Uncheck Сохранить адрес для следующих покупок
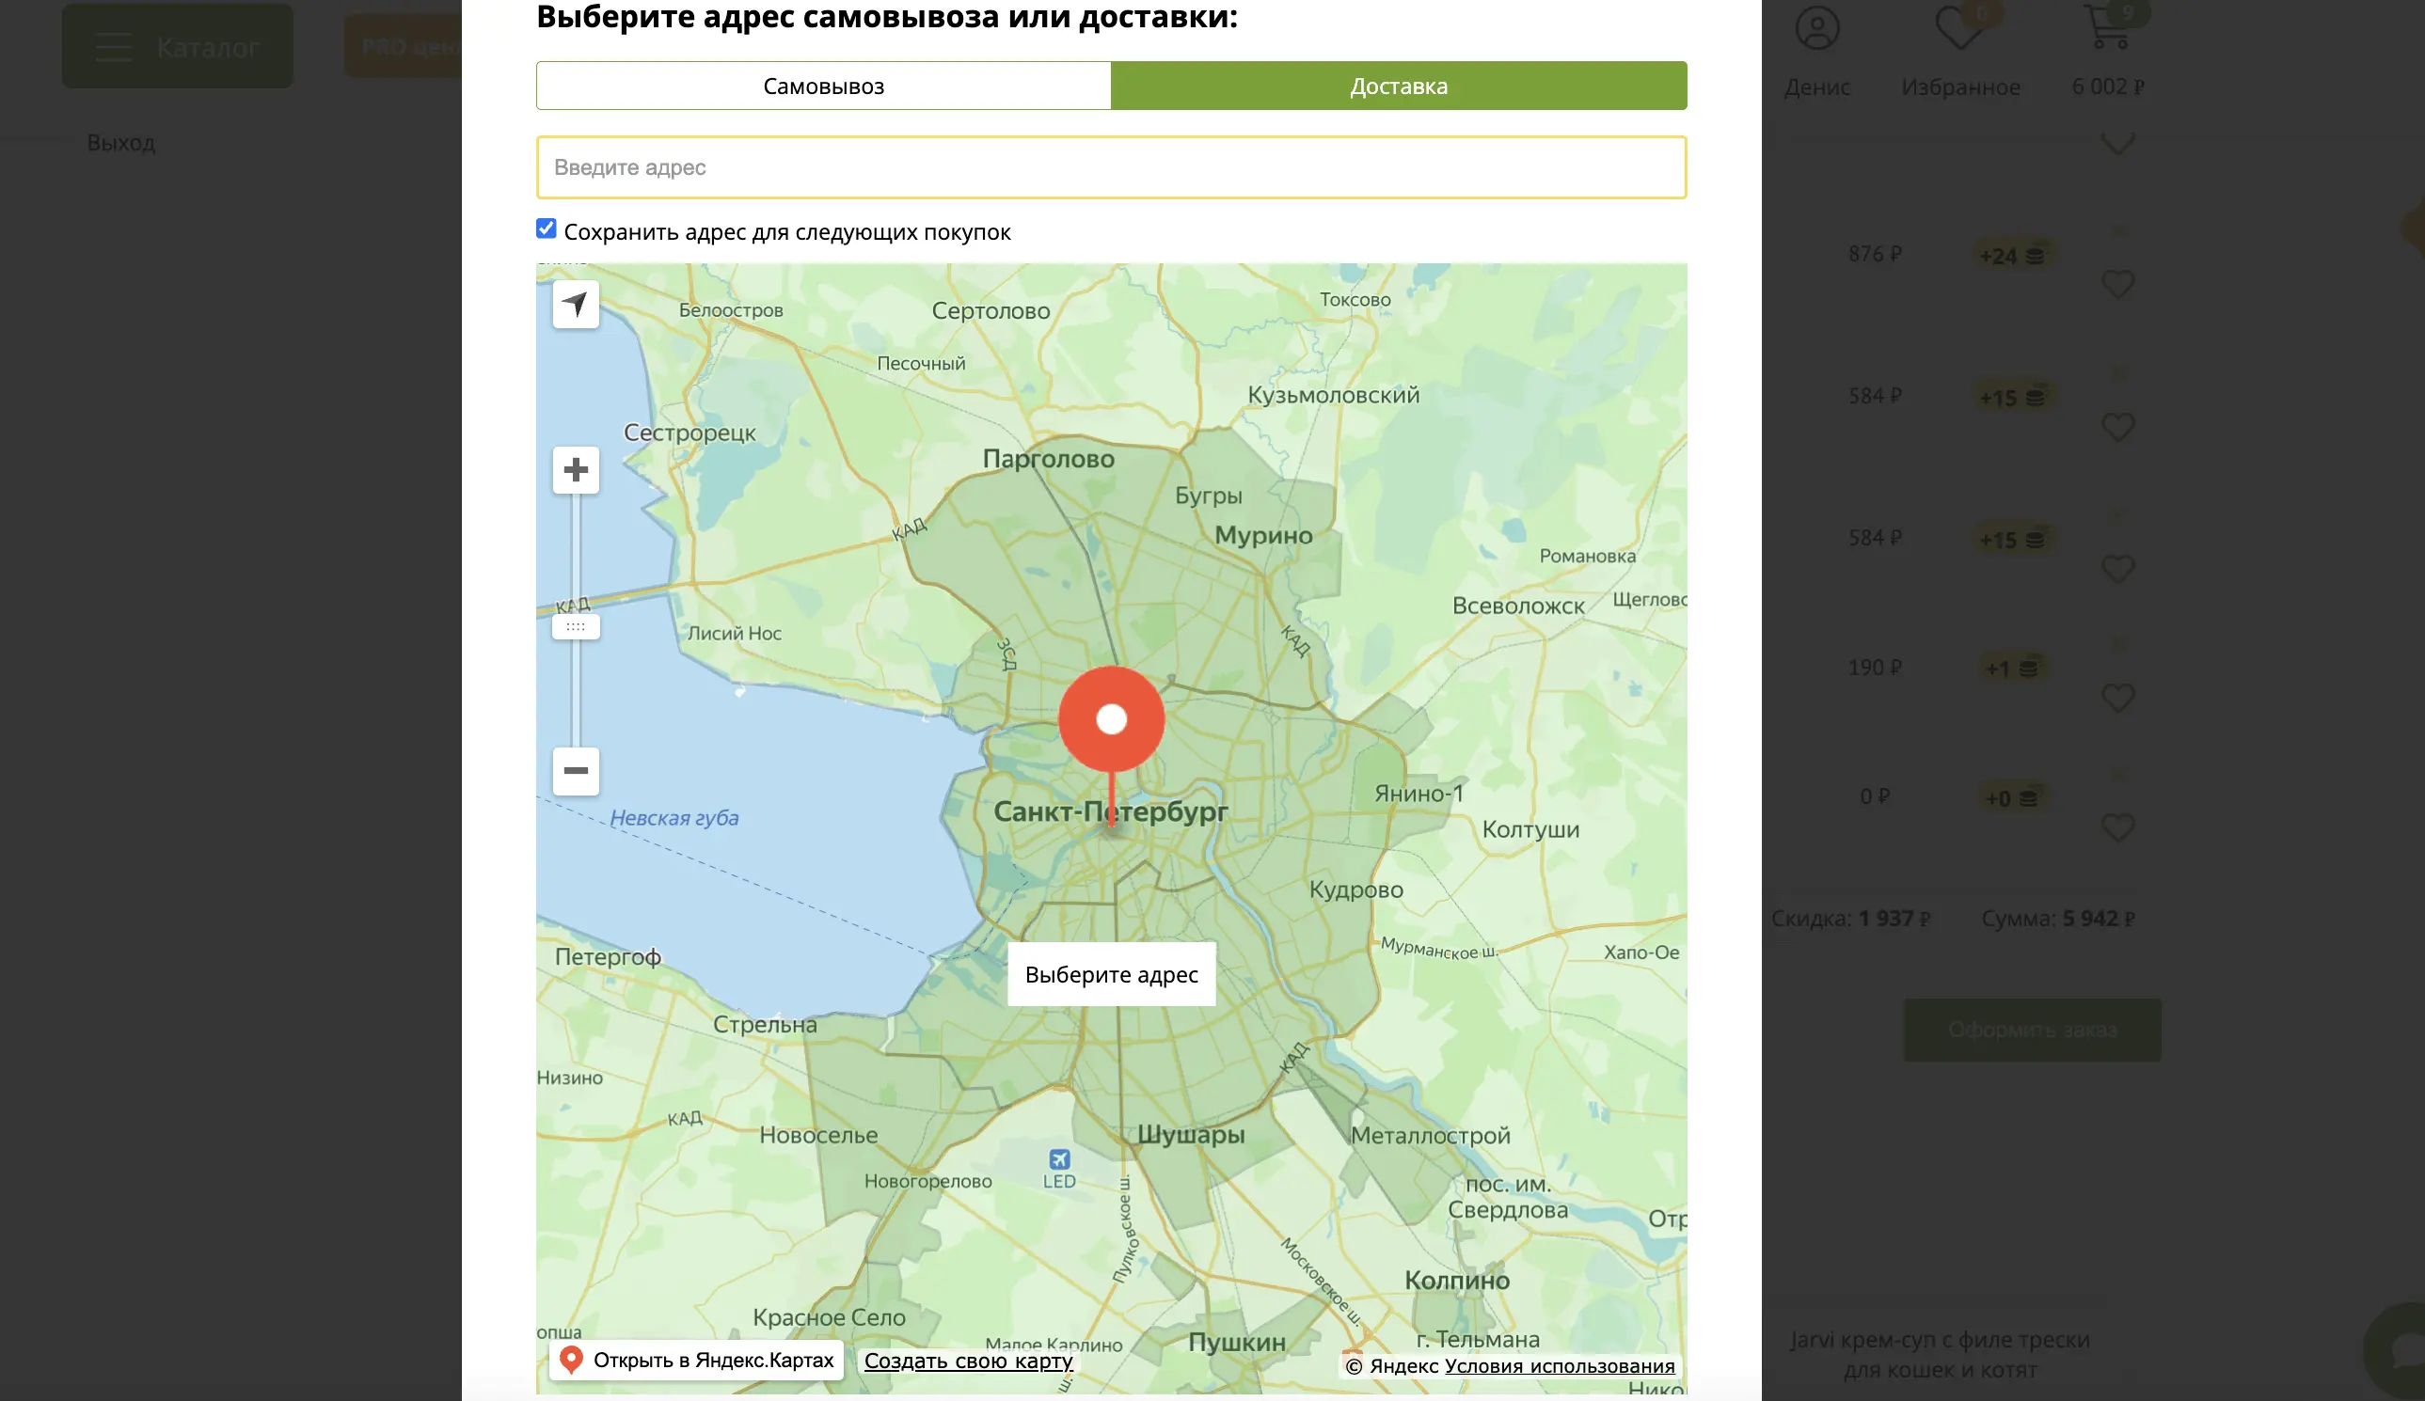Screen dimensions: 2425x1401 tap(547, 229)
